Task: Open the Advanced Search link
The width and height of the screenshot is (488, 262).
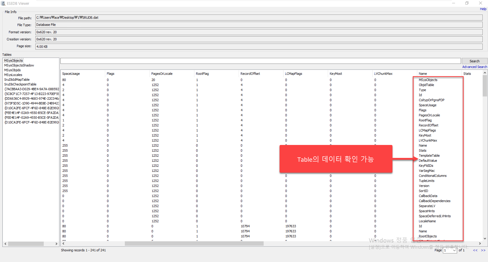Action: point(475,67)
